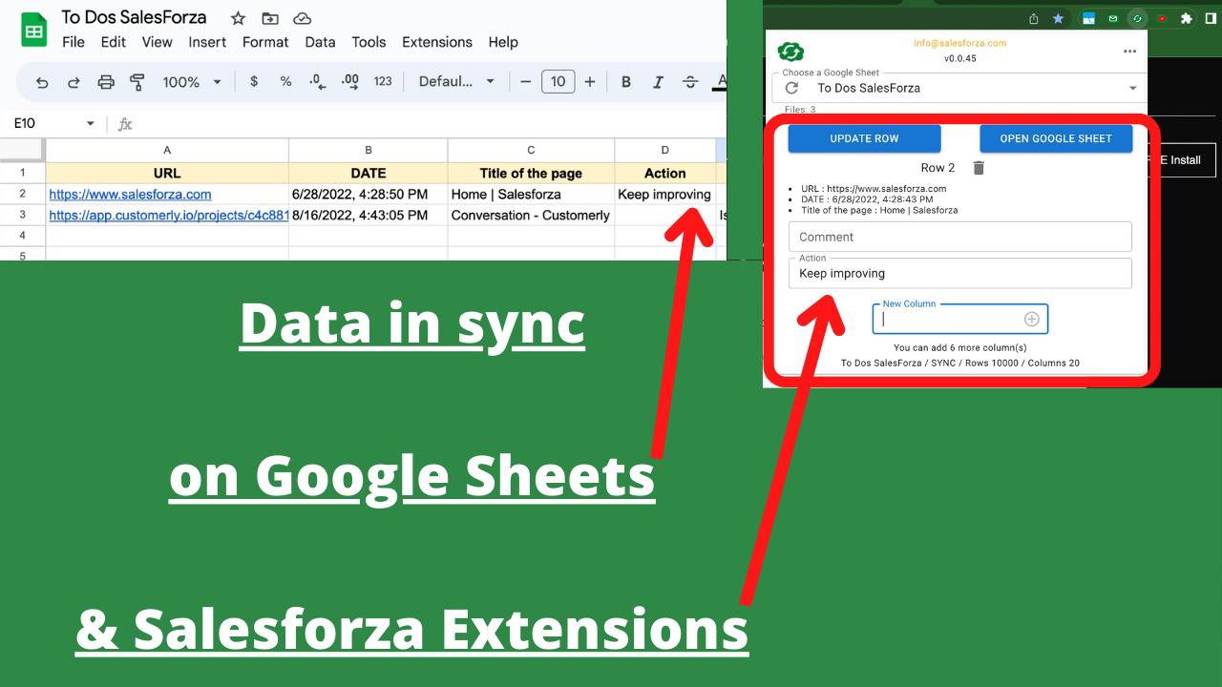Toggle bold formatting
Image resolution: width=1222 pixels, height=687 pixels.
(x=626, y=82)
